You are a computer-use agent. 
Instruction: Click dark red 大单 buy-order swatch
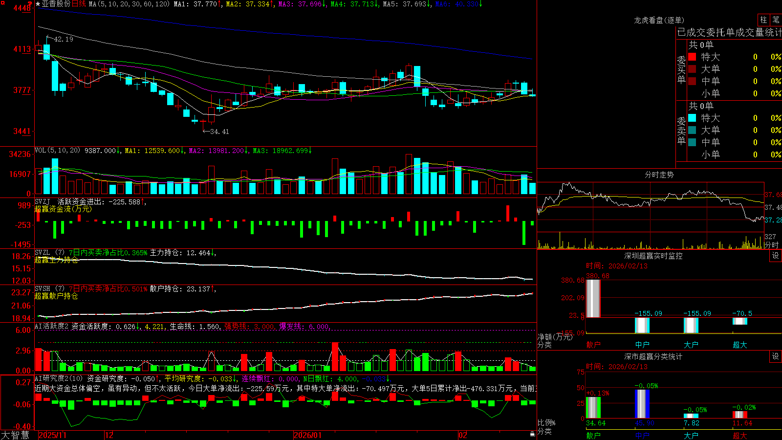[692, 69]
